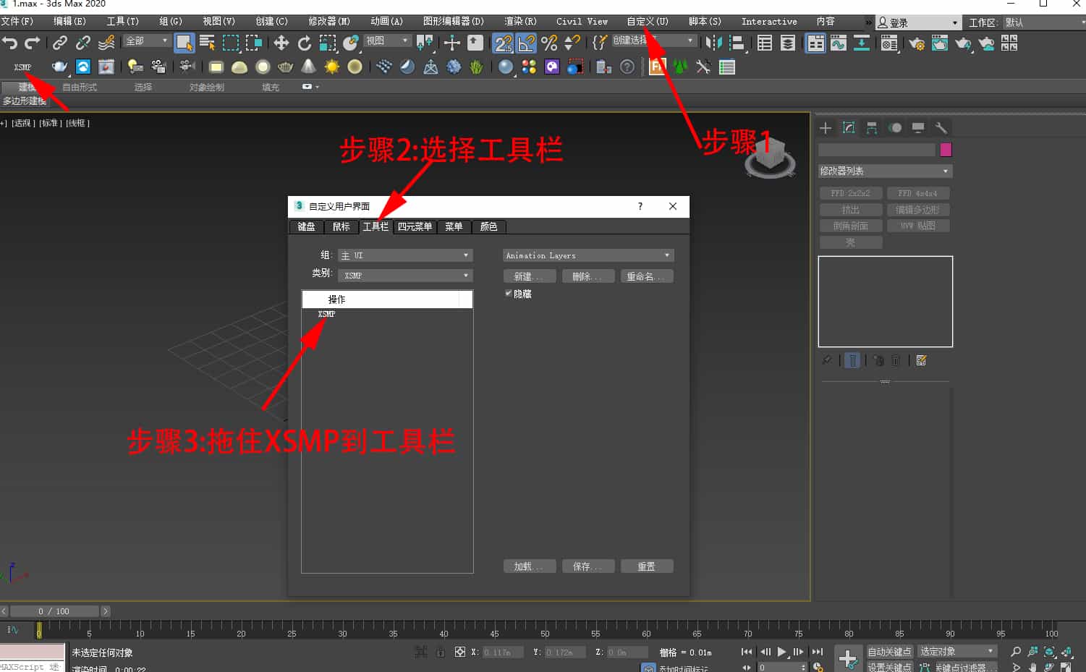Screen dimensions: 1086x672
Task: Click the help question mark toolbar icon
Action: 627,67
